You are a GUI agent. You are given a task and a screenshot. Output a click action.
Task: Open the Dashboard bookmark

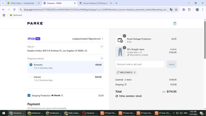16,15
